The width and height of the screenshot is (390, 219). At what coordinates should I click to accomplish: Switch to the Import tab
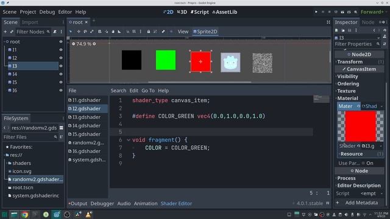[x=30, y=22]
